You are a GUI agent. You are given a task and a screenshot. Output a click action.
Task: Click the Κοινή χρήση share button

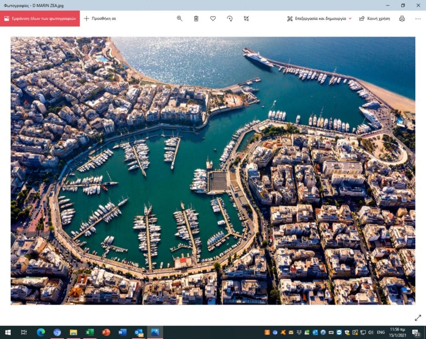(x=375, y=18)
